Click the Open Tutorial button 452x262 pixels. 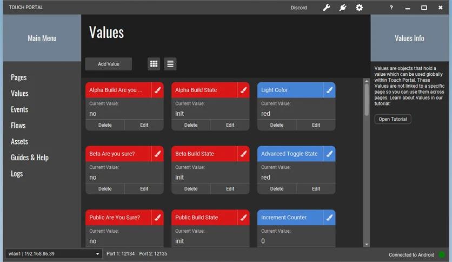(x=393, y=119)
